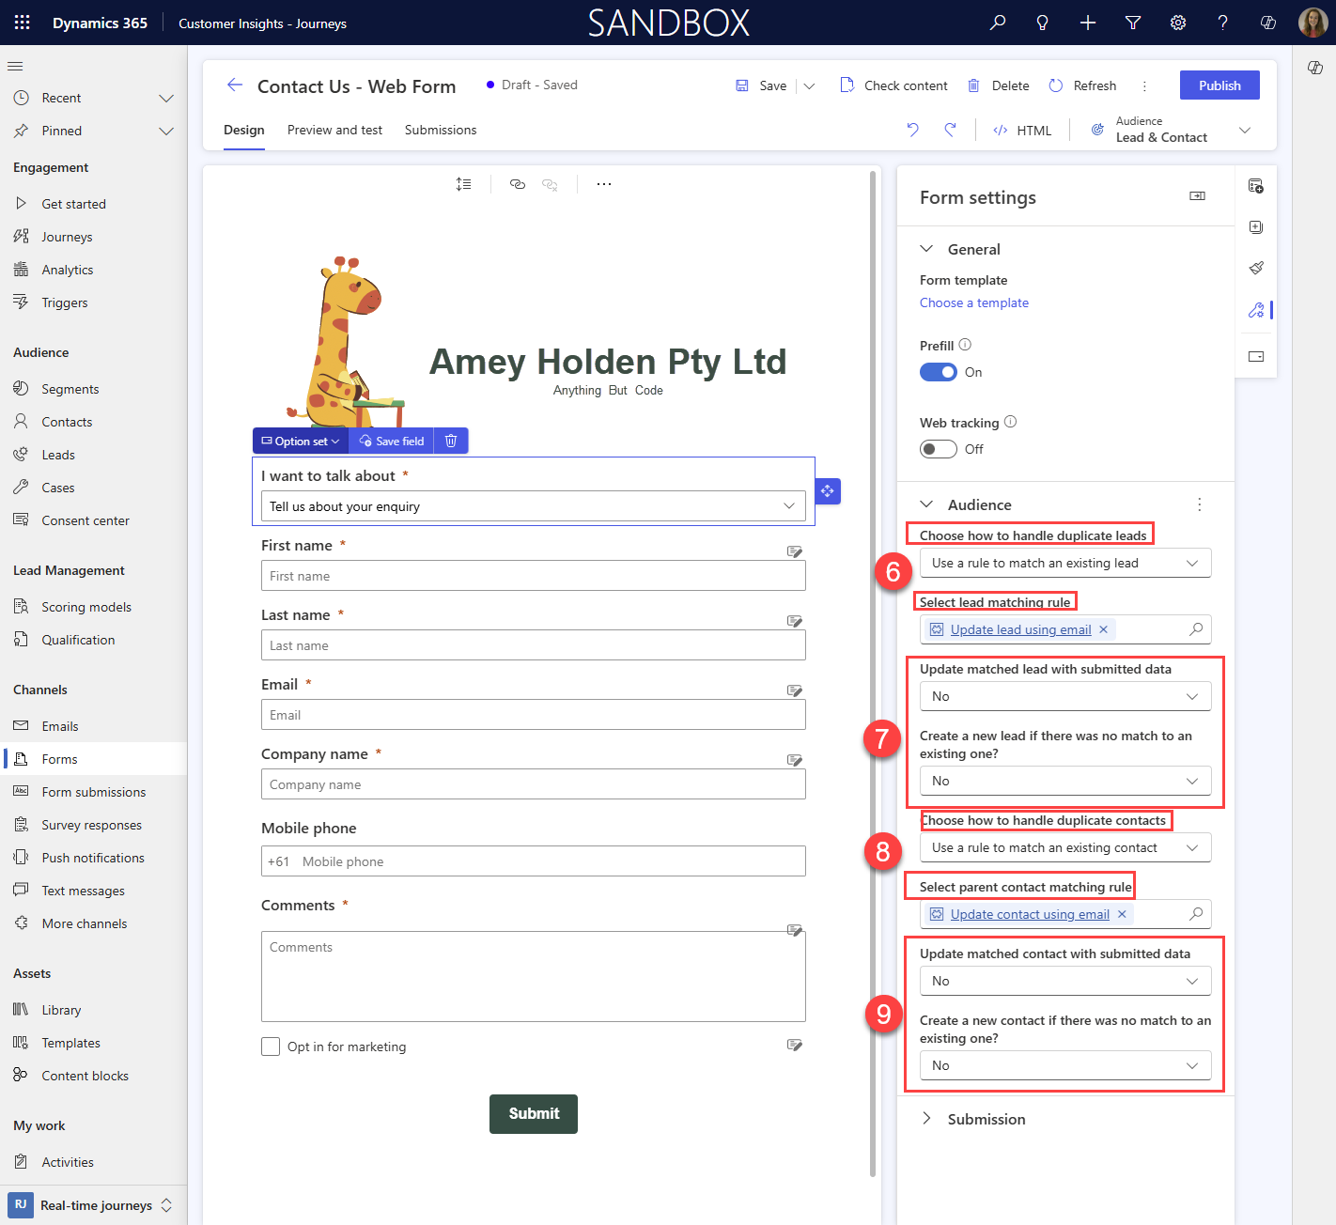Image resolution: width=1336 pixels, height=1225 pixels.
Task: Collapse the Form settings pane icon
Action: [1198, 195]
